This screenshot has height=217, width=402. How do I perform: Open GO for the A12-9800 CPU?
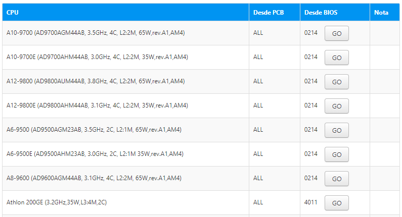coord(337,82)
